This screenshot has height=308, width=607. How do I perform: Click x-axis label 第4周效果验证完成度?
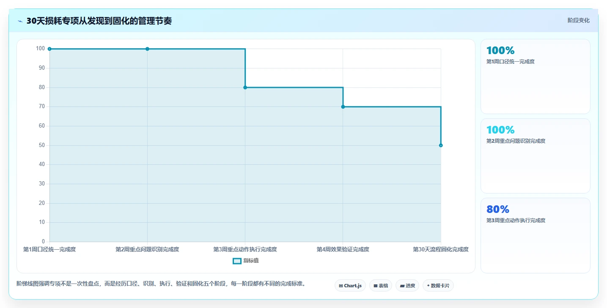pyautogui.click(x=343, y=250)
